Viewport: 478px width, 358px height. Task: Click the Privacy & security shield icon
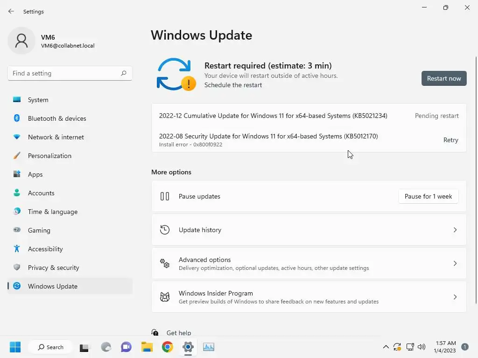(x=17, y=267)
